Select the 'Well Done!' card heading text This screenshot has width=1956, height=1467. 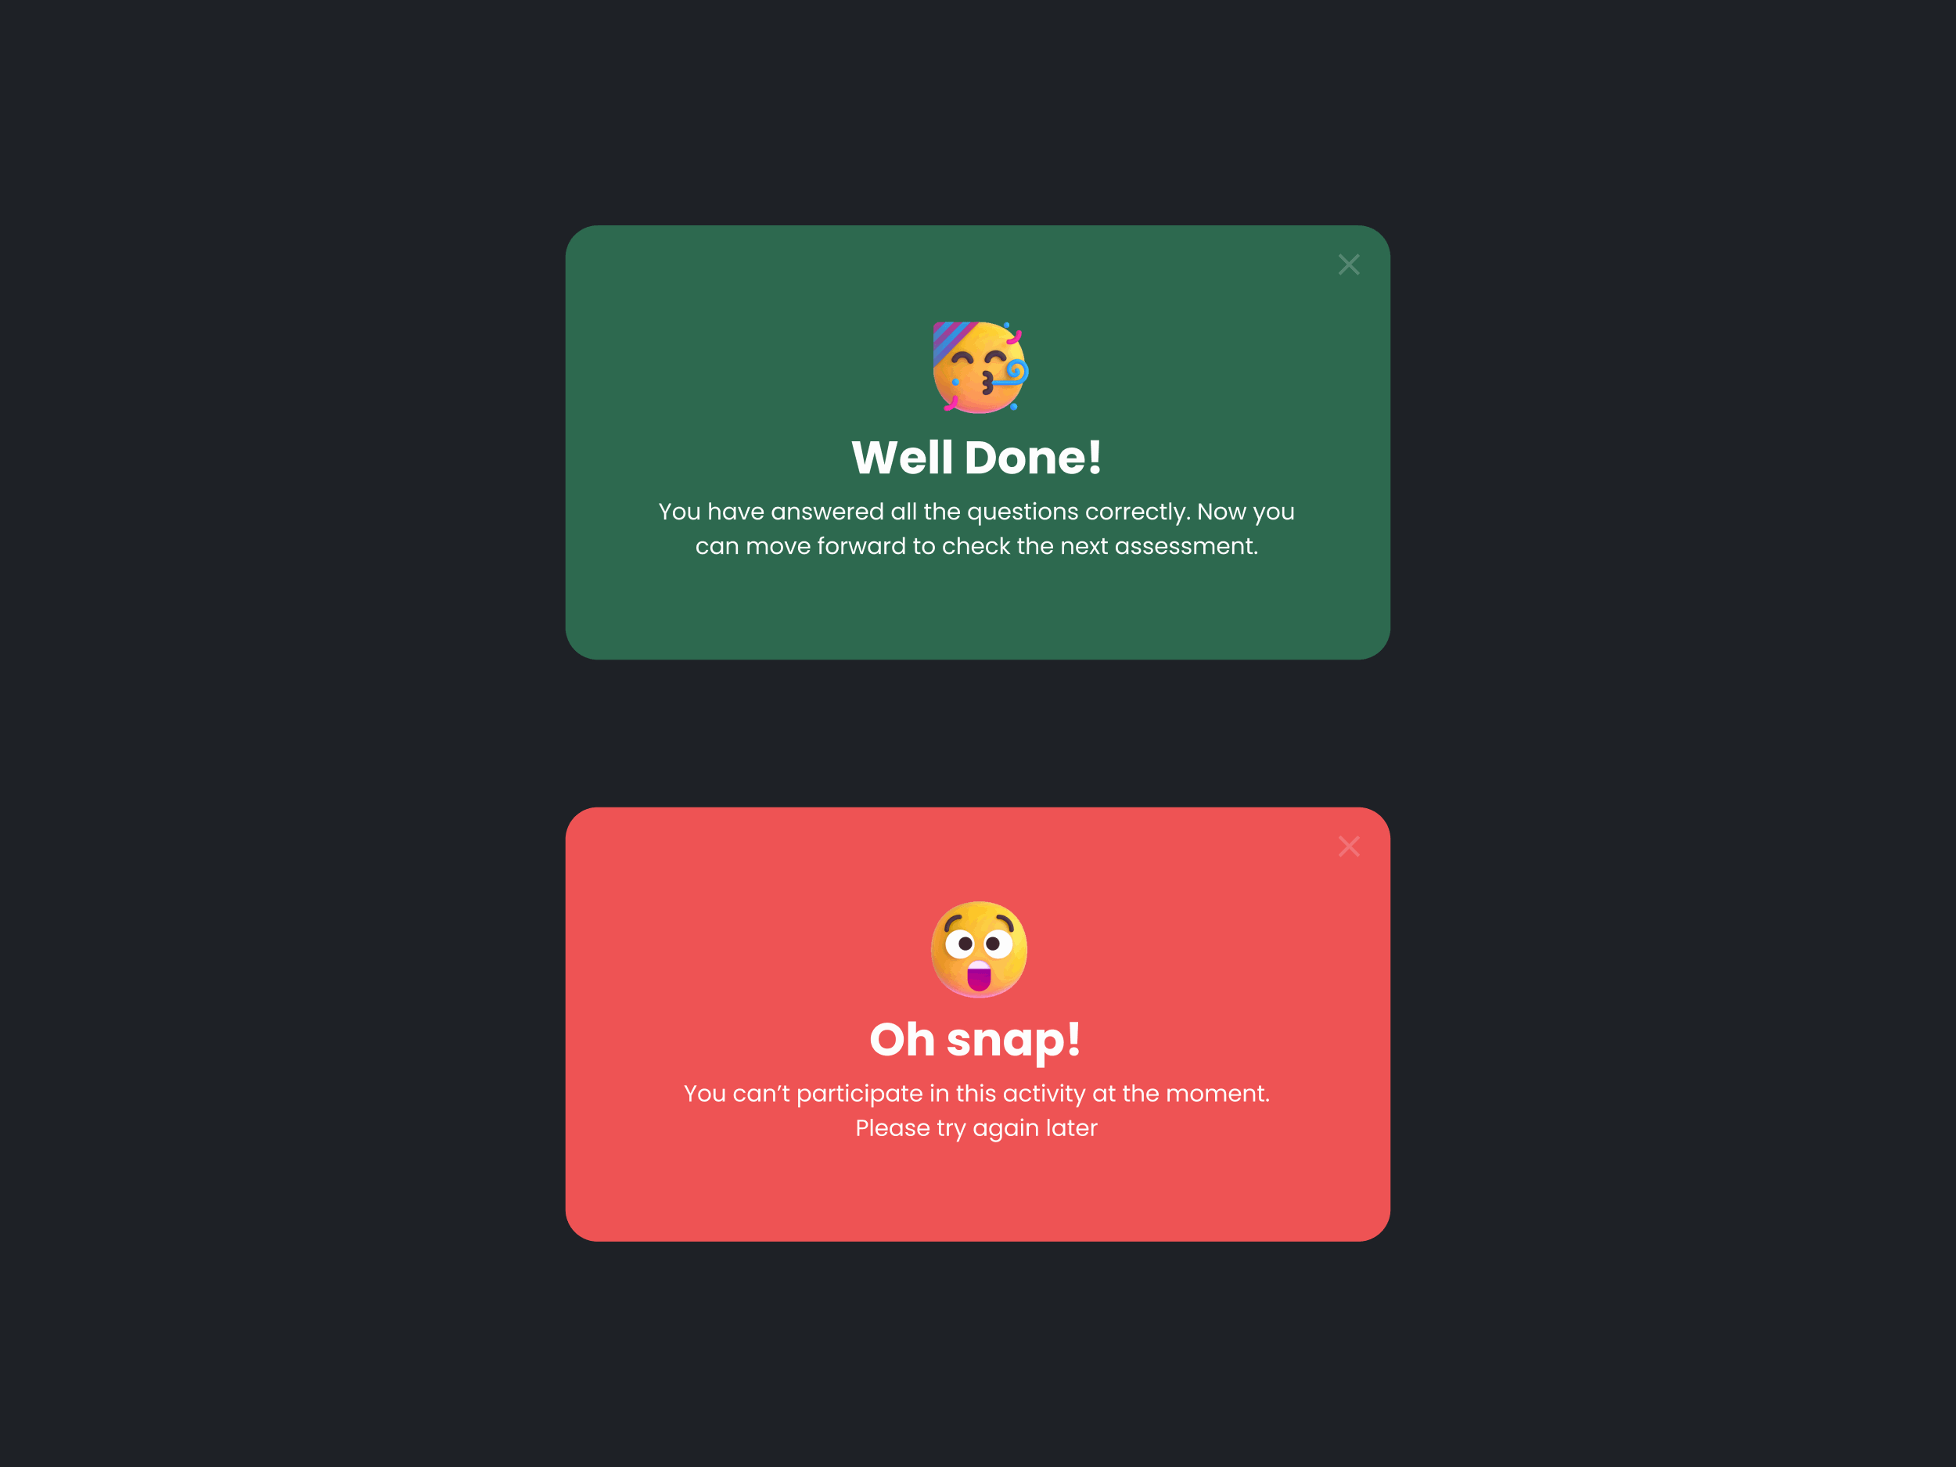[978, 456]
